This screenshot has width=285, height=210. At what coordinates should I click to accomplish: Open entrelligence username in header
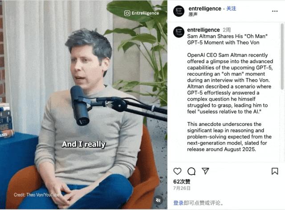point(205,8)
